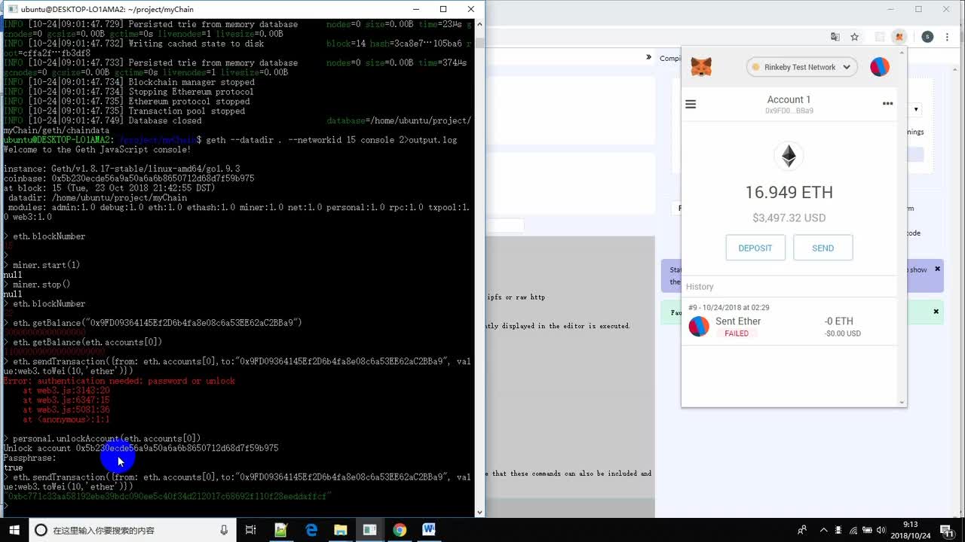Click the miner.stop() command line
965x542 pixels.
[x=41, y=285]
